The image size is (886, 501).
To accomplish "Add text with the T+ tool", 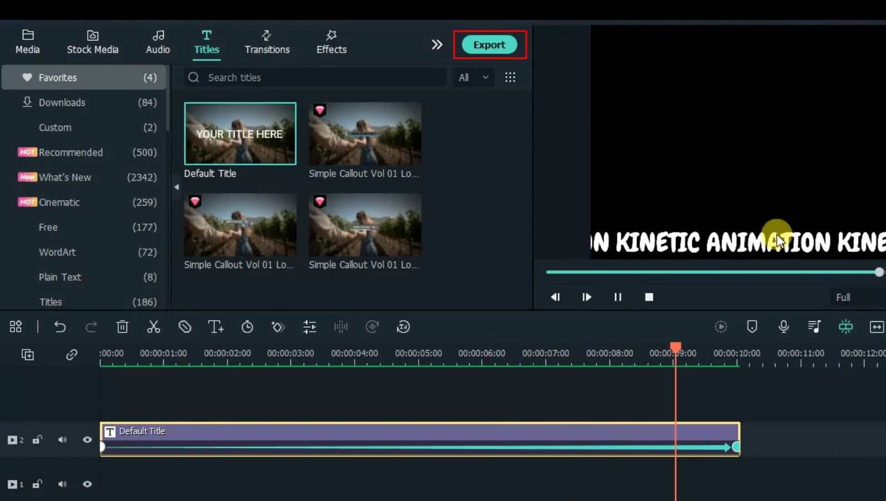I will click(x=216, y=327).
